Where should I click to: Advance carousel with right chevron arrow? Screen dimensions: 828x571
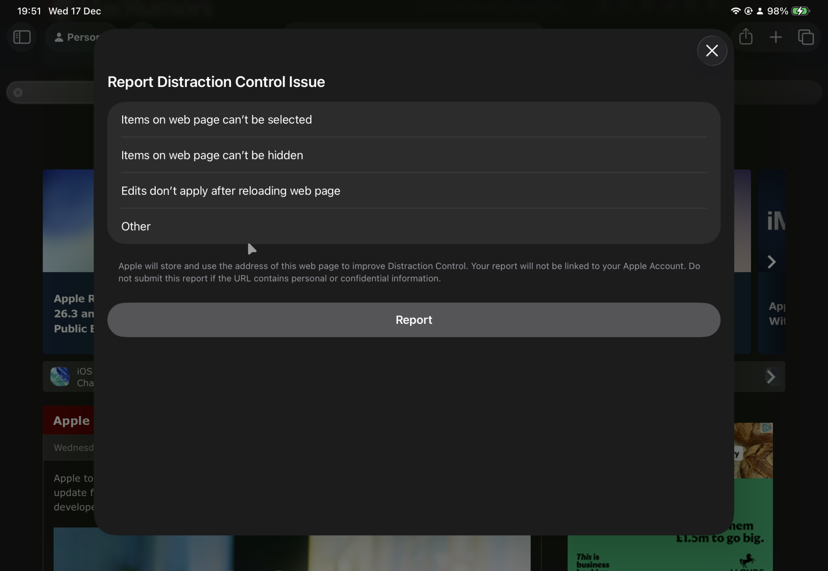[771, 262]
